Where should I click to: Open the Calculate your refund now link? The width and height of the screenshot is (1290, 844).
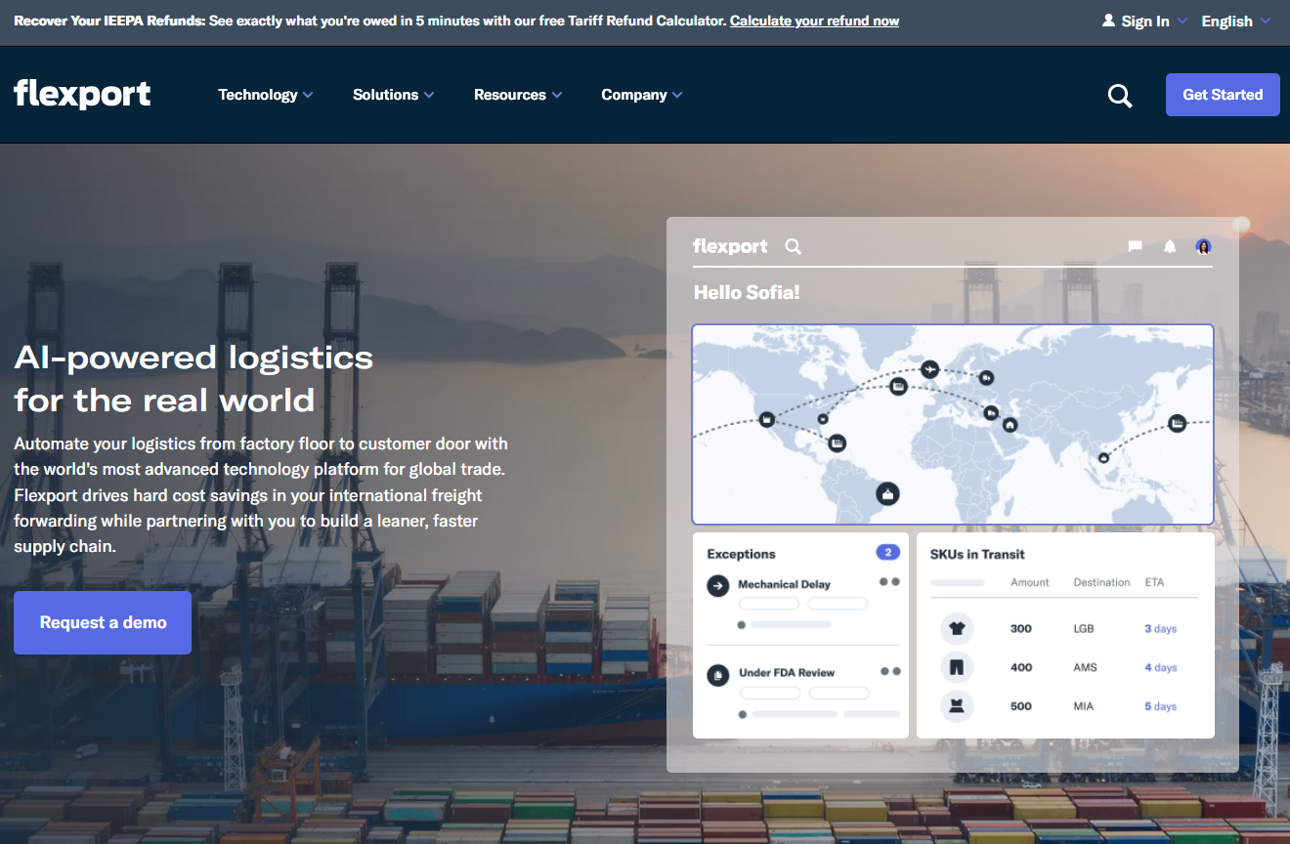point(814,21)
